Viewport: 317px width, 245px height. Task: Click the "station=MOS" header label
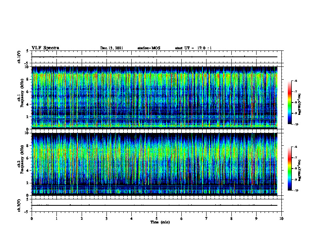(x=149, y=48)
